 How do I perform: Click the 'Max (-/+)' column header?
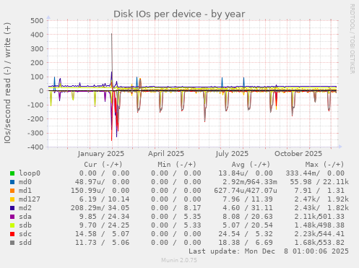325,165
